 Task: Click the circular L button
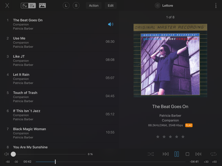pyautogui.click(x=66, y=6)
